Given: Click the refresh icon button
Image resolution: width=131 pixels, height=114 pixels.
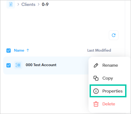Looking at the screenshot, I should pos(114,35).
